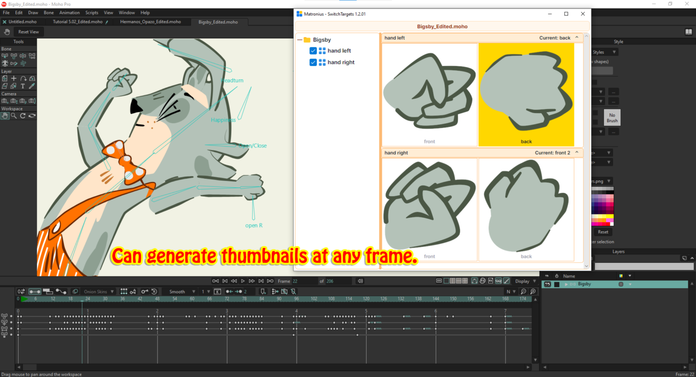The height and width of the screenshot is (377, 696).
Task: Select the Bind Points person-shaped bone tool
Action: pos(5,63)
